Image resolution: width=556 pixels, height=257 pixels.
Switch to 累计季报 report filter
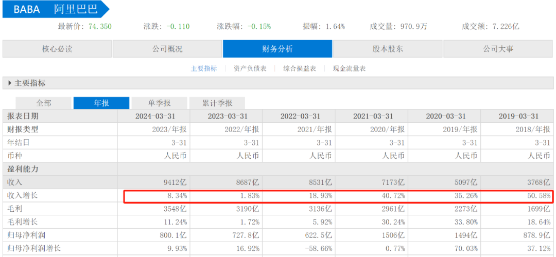pyautogui.click(x=217, y=103)
